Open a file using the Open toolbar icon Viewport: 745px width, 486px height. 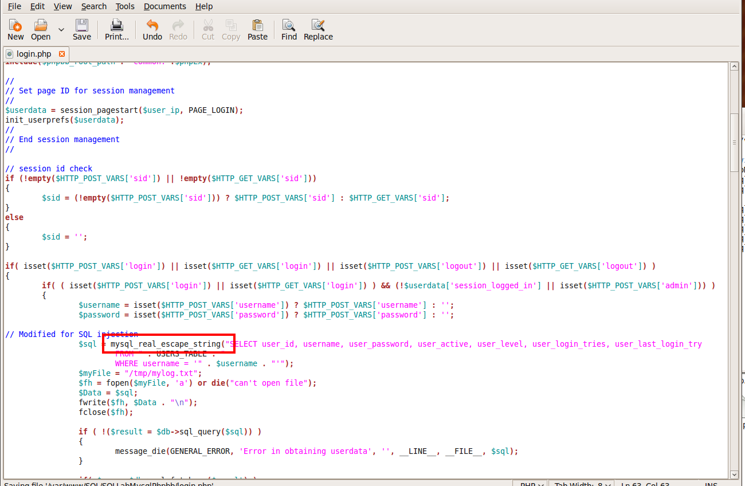tap(40, 29)
